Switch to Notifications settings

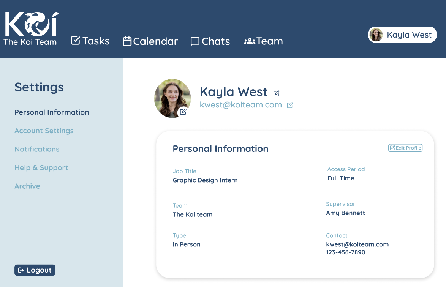tap(37, 149)
